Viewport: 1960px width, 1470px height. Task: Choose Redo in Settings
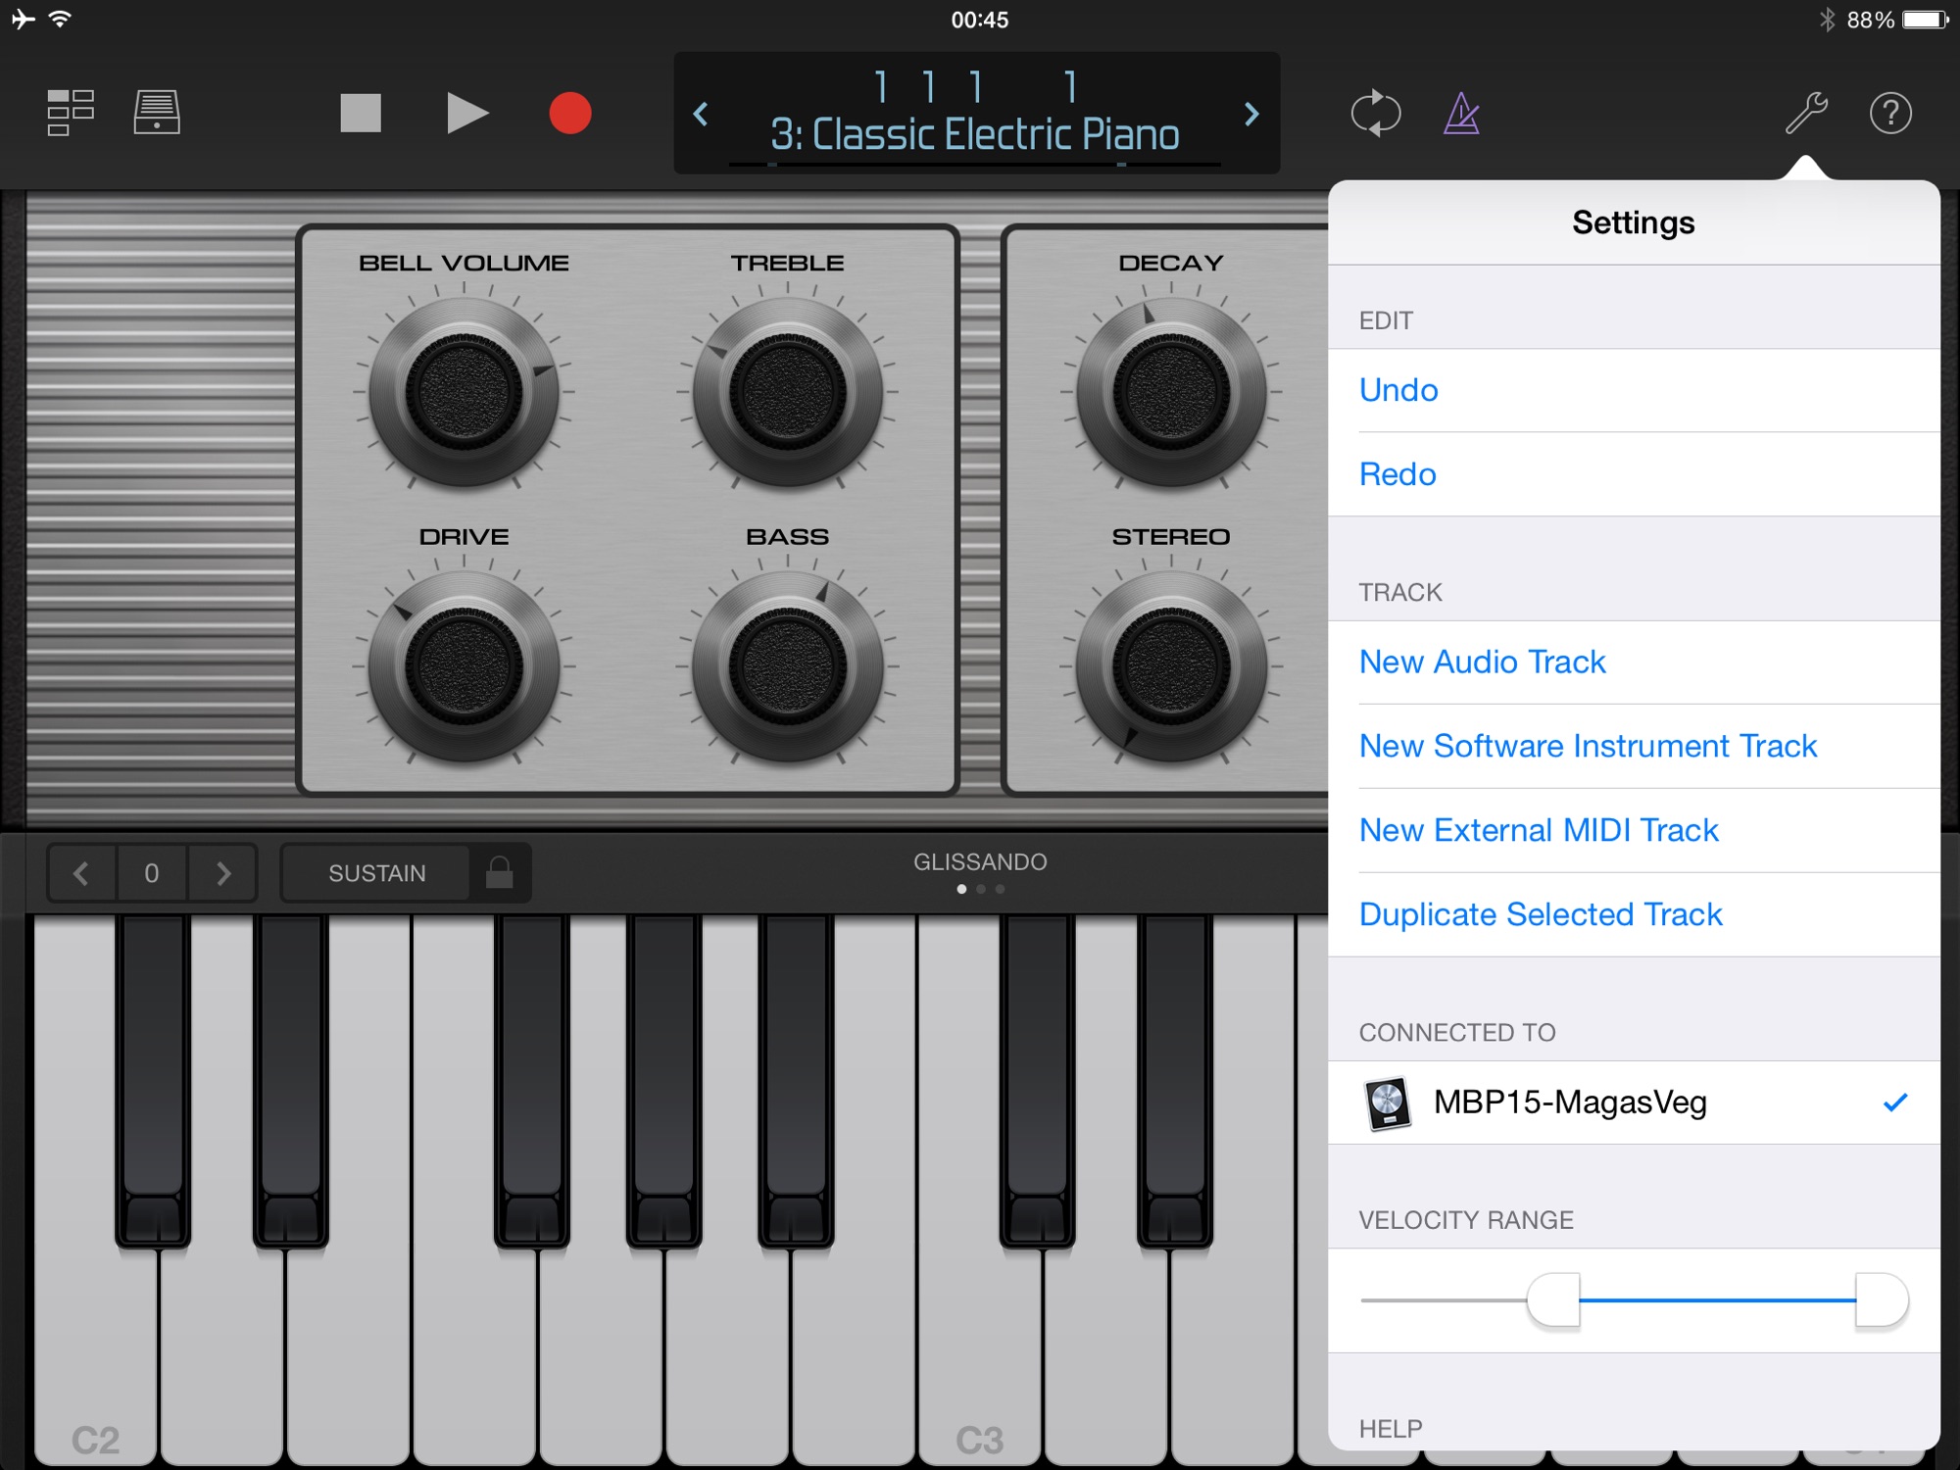click(x=1634, y=474)
